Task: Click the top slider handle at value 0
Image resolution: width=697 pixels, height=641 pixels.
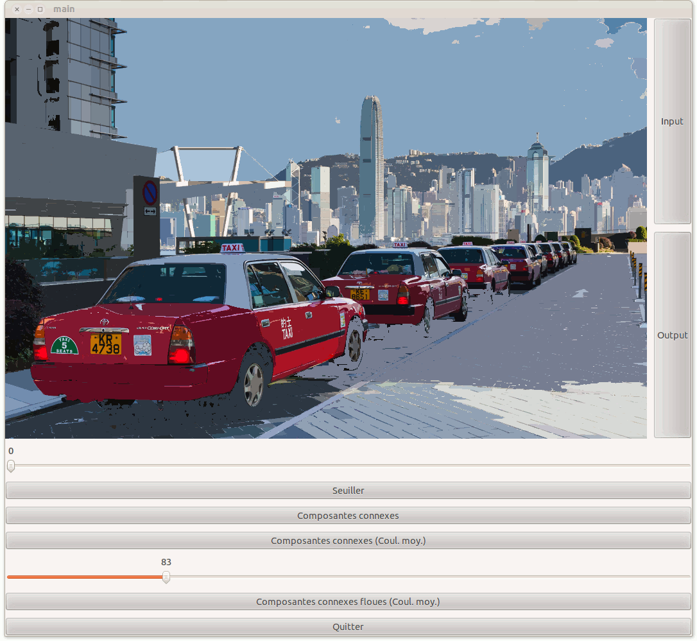Action: pos(11,466)
